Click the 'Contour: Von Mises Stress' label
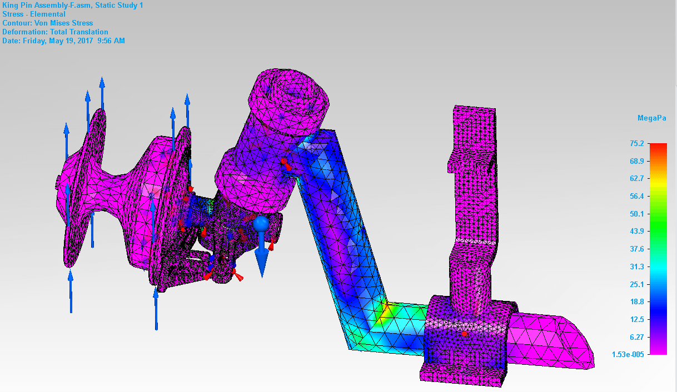This screenshot has width=677, height=392. point(48,23)
